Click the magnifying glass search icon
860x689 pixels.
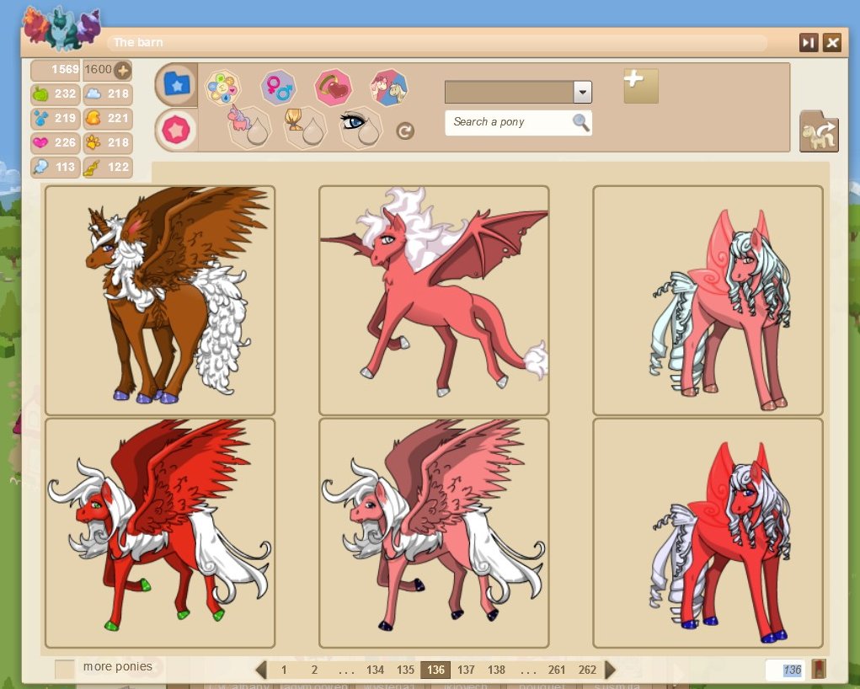[581, 122]
